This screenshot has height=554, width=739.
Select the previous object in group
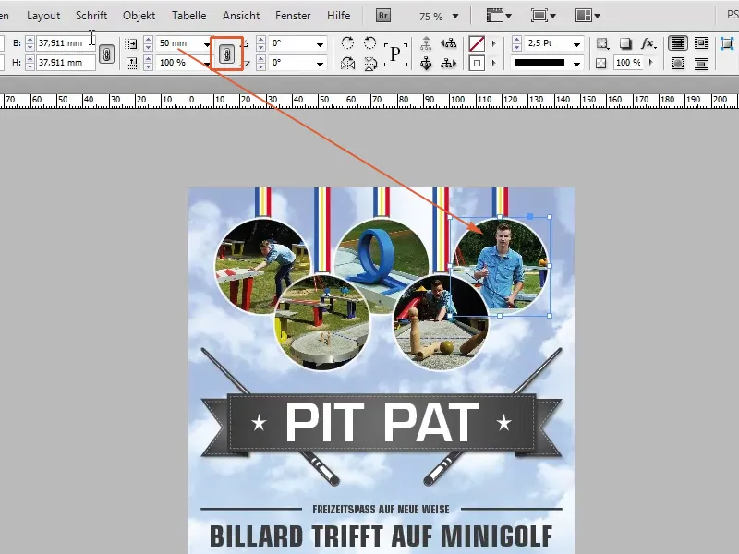449,43
